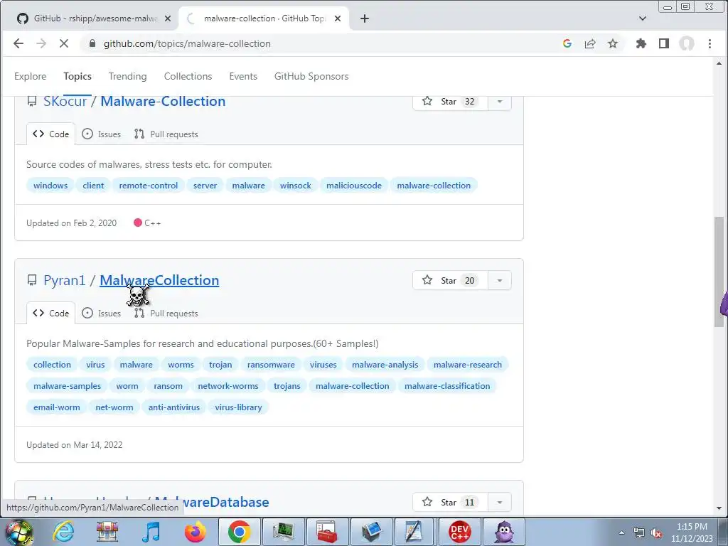Select the remote-control topic tag
Viewport: 728px width, 546px height.
[x=149, y=186]
